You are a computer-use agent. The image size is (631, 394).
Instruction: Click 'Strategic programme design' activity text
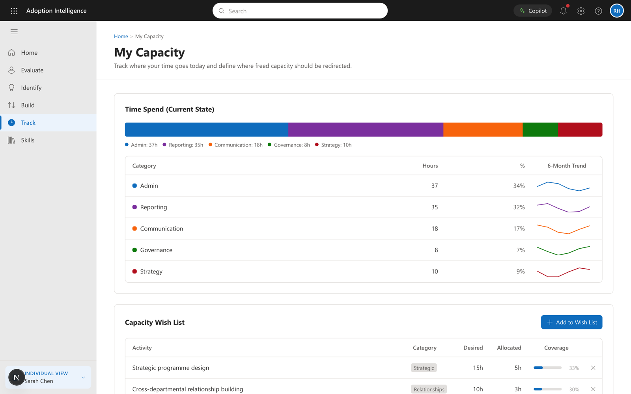171,368
